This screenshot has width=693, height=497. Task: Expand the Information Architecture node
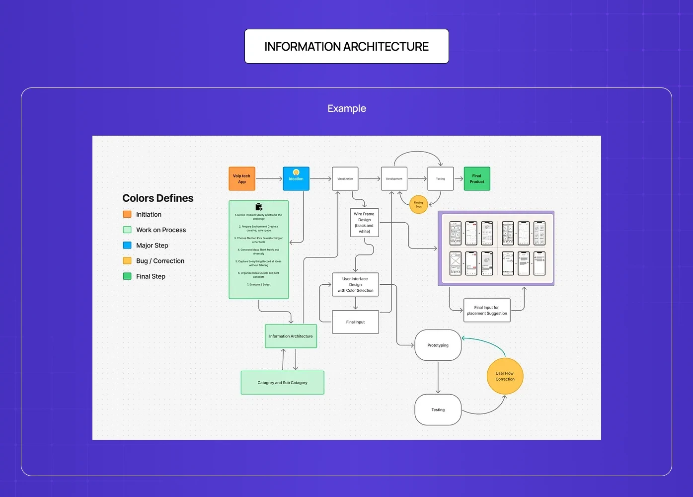291,336
